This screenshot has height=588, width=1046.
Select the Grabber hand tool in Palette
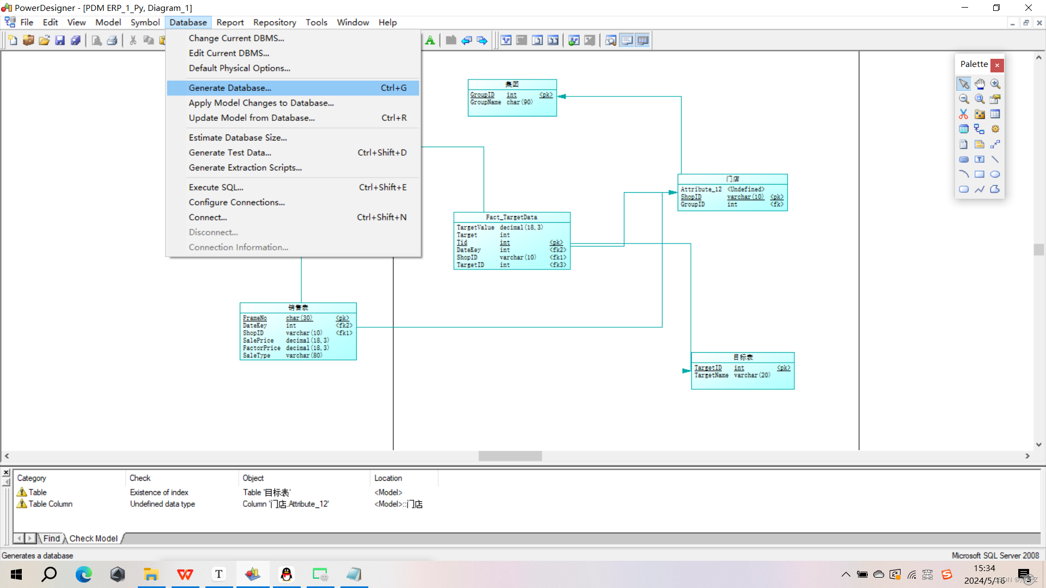pyautogui.click(x=980, y=84)
